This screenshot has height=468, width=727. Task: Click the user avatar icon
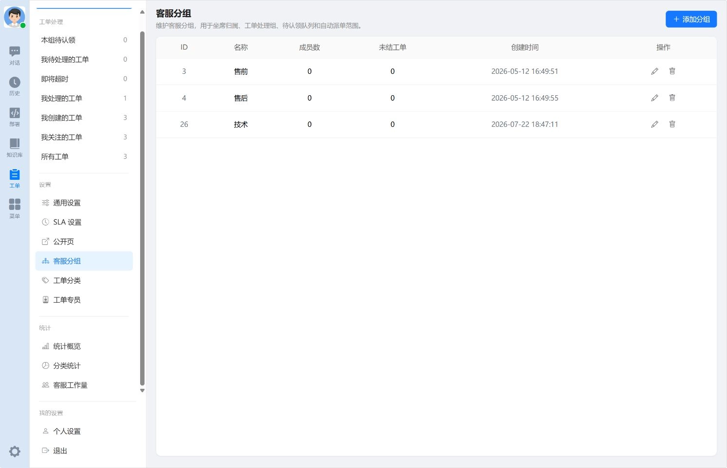tap(15, 17)
